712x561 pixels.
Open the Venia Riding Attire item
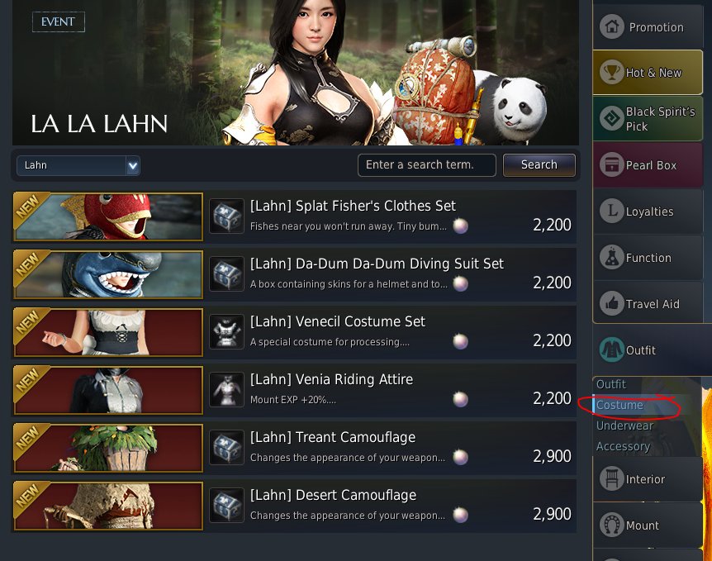click(294, 390)
